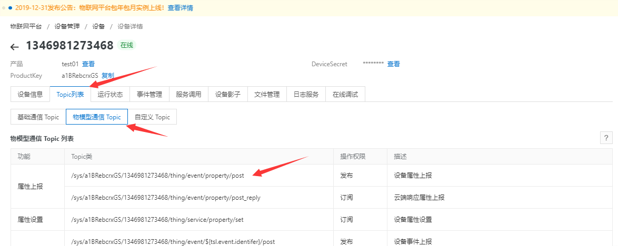618x246 pixels.
Task: Select 物模型通信 Topic sub-tab
Action: (97, 117)
